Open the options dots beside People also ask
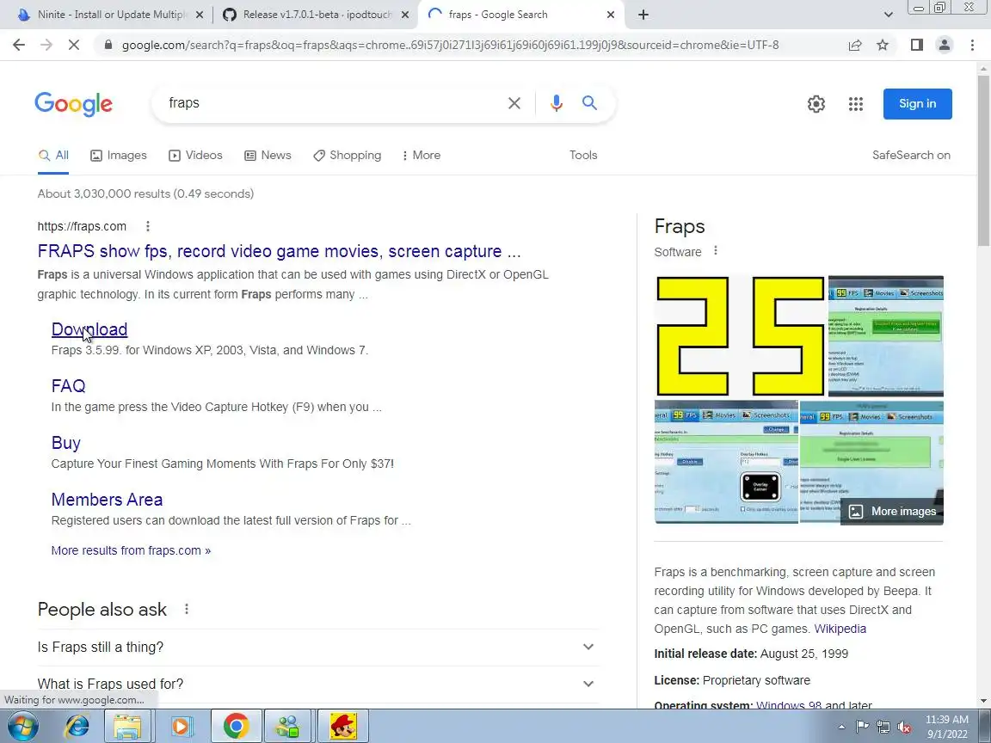The image size is (991, 743). pyautogui.click(x=187, y=609)
